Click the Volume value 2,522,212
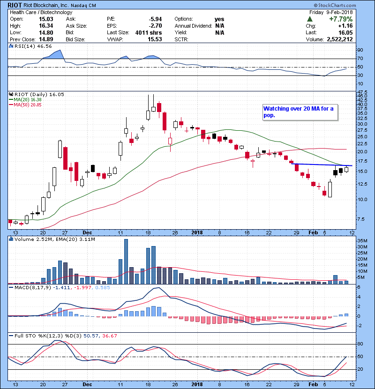 coord(340,39)
